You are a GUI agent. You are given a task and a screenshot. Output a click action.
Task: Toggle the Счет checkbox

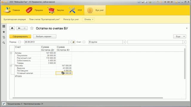tap(84, 42)
